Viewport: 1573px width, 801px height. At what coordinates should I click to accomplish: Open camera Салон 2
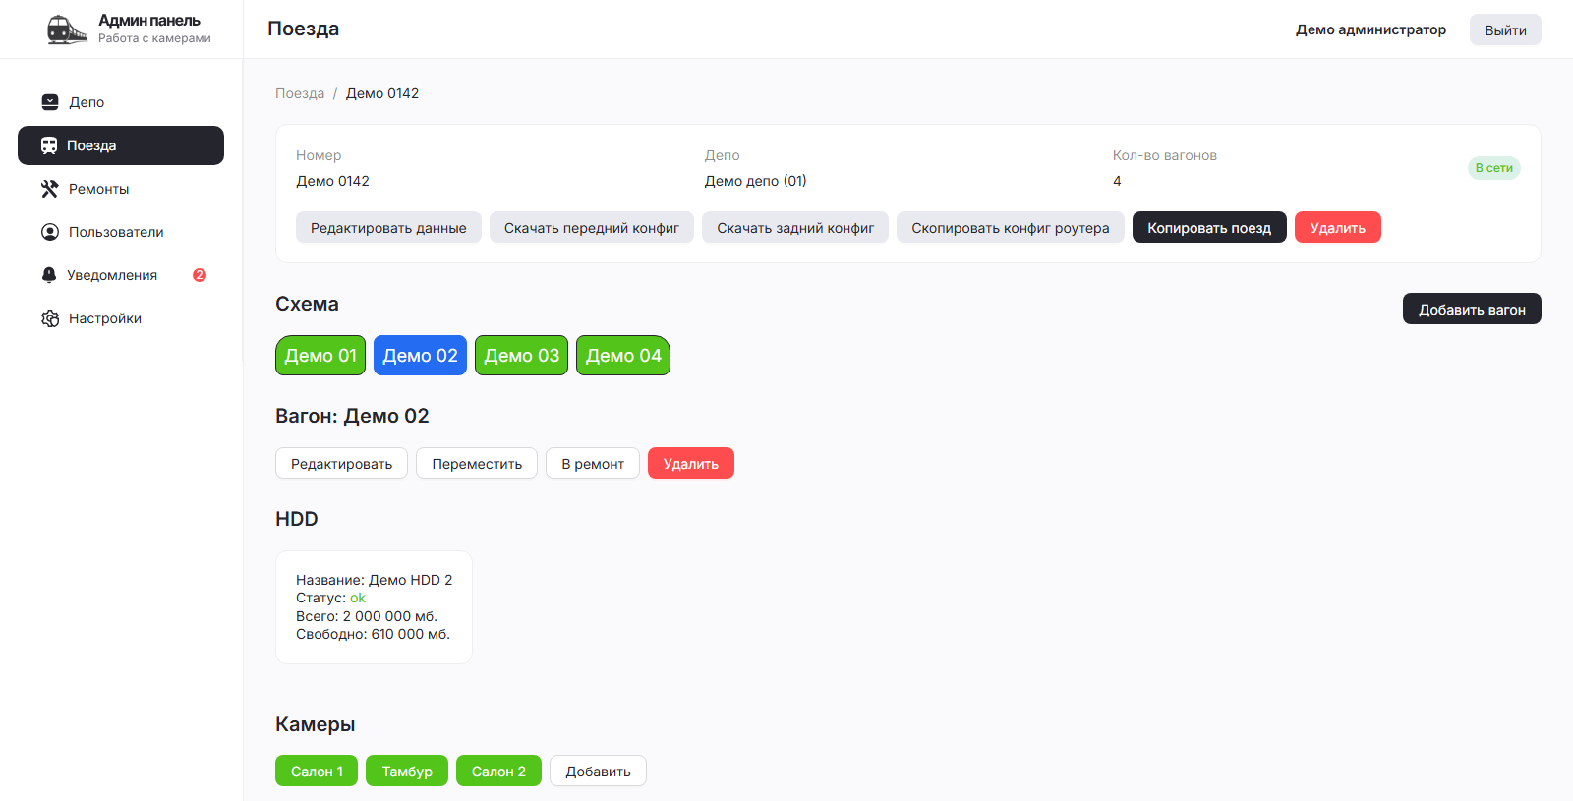[x=498, y=771]
